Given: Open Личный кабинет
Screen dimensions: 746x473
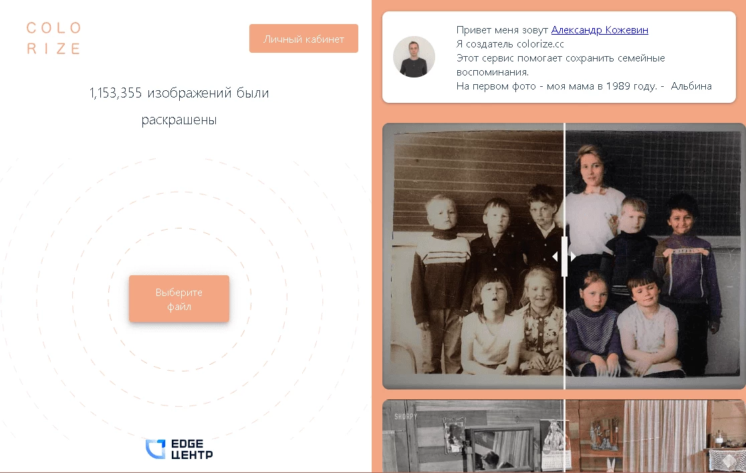Looking at the screenshot, I should tap(303, 39).
